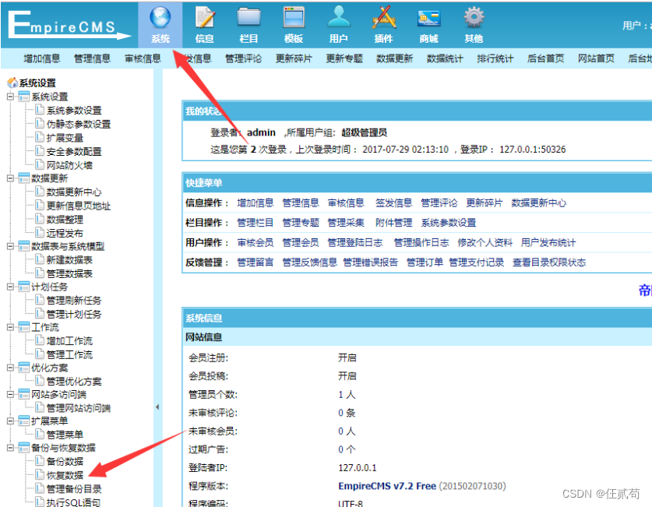The image size is (652, 507).
Task: Open 管理数据表 tree item
Action: coord(69,273)
